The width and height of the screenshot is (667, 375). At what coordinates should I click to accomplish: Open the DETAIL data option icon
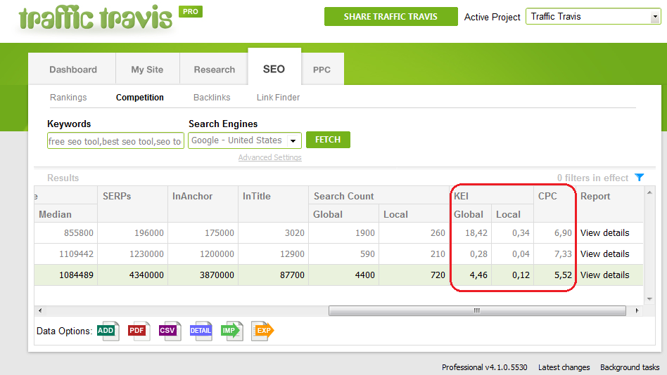tap(201, 331)
